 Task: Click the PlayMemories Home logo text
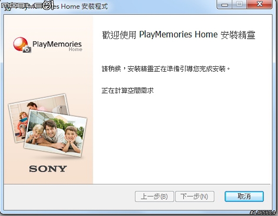tap(57, 46)
